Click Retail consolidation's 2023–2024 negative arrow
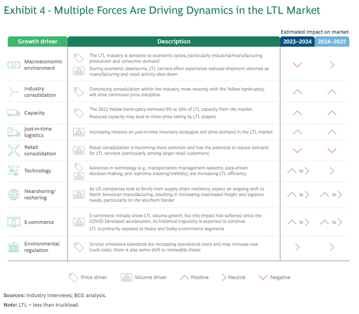Screen dimensions: 359x314 [x=297, y=150]
